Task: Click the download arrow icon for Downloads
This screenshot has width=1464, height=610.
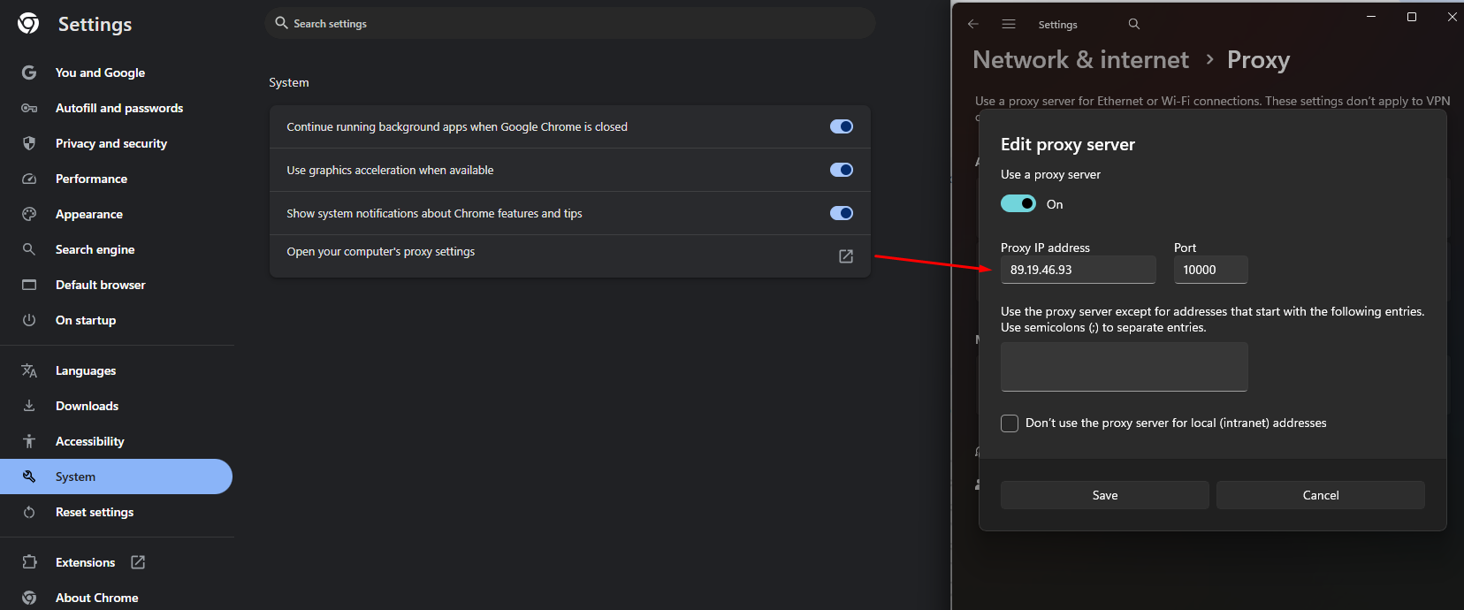Action: tap(29, 406)
